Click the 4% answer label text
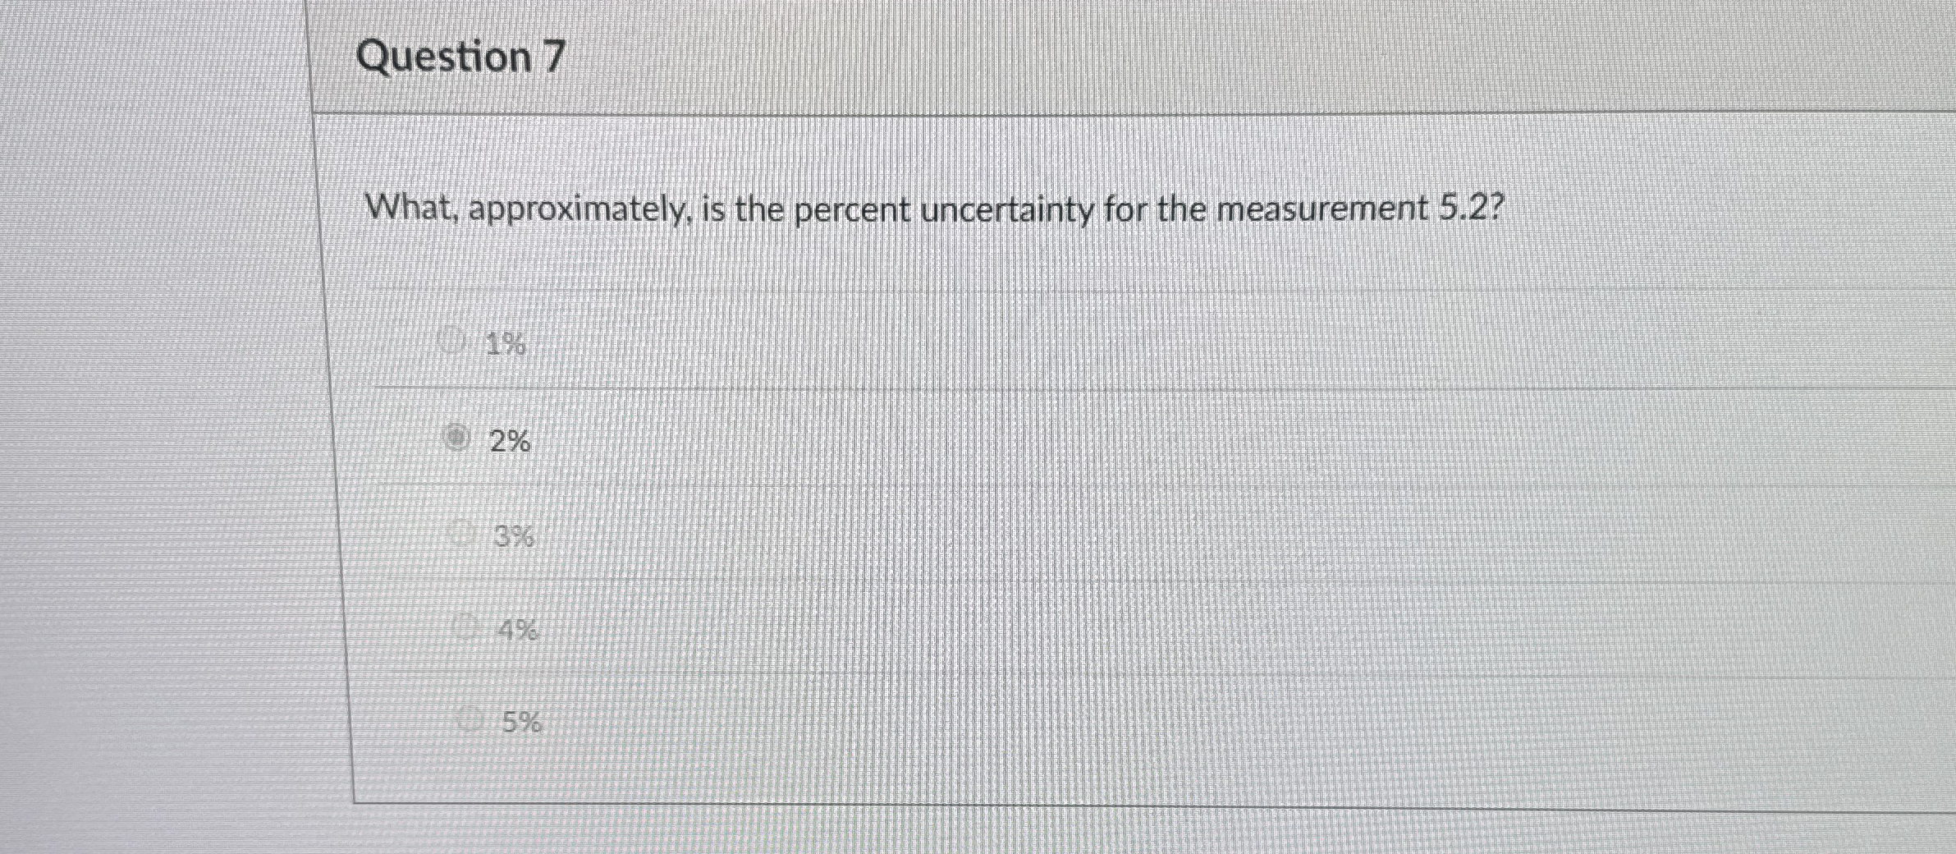 [x=518, y=629]
